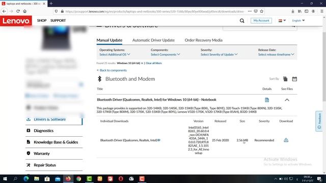This screenshot has height=183, width=326.
Task: Open a new browser tab
Action: click(51, 4)
